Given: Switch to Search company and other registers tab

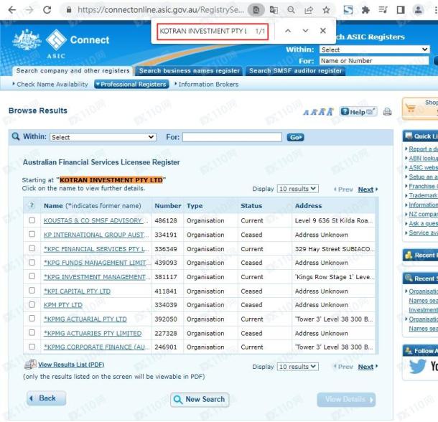Looking at the screenshot, I should [x=73, y=70].
